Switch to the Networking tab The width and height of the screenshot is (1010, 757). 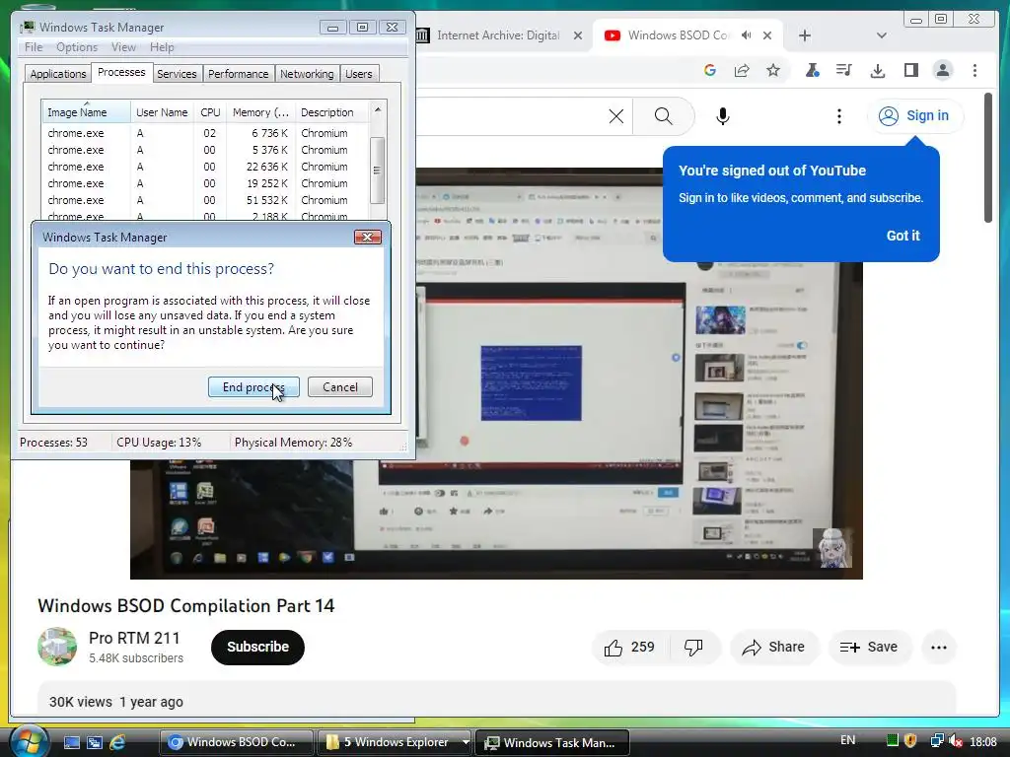307,74
